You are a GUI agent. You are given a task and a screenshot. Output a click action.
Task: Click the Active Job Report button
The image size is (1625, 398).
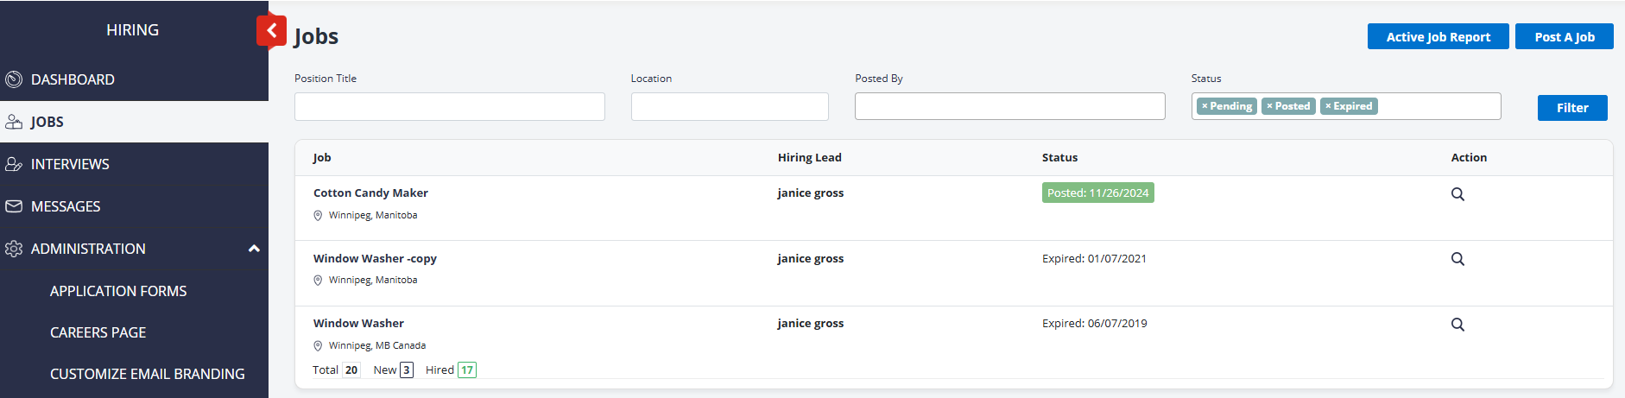point(1438,37)
